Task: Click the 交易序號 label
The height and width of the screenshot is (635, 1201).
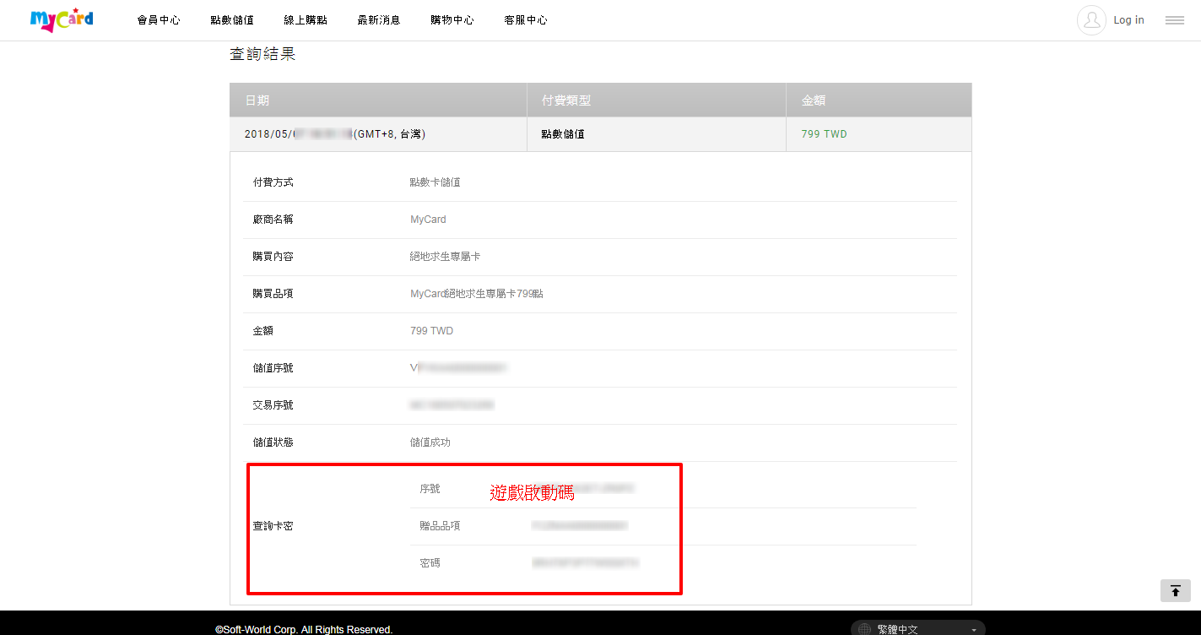Action: coord(273,405)
